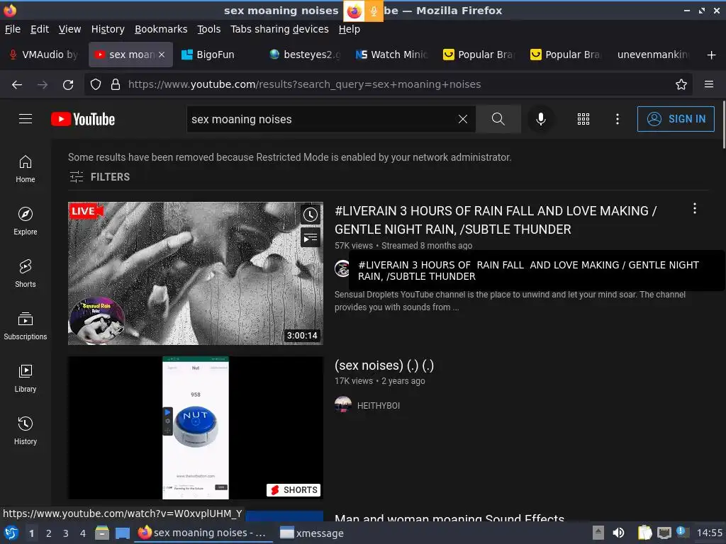Open the FILTERS options
This screenshot has height=544, width=726.
pos(99,176)
